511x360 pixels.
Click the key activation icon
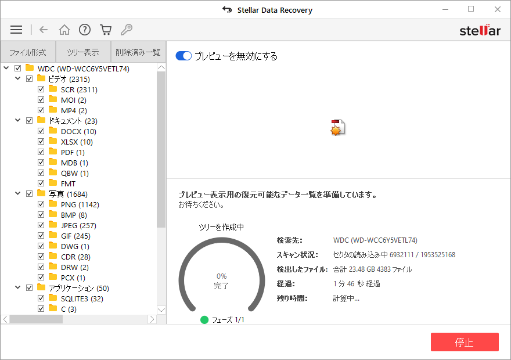pyautogui.click(x=127, y=30)
